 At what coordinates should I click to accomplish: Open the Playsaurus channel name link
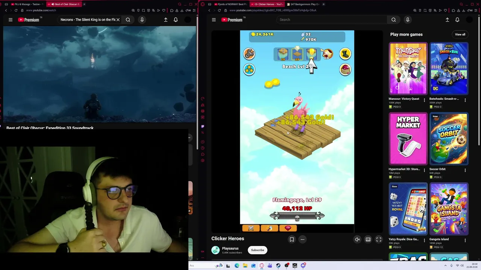pyautogui.click(x=230, y=248)
